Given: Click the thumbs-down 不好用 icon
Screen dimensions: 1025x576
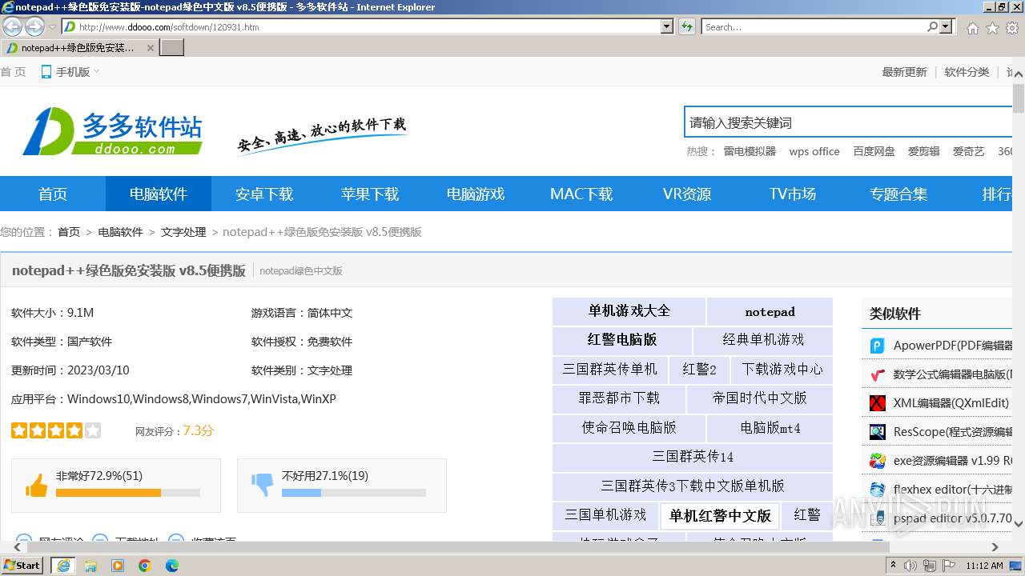Looking at the screenshot, I should pyautogui.click(x=263, y=484).
